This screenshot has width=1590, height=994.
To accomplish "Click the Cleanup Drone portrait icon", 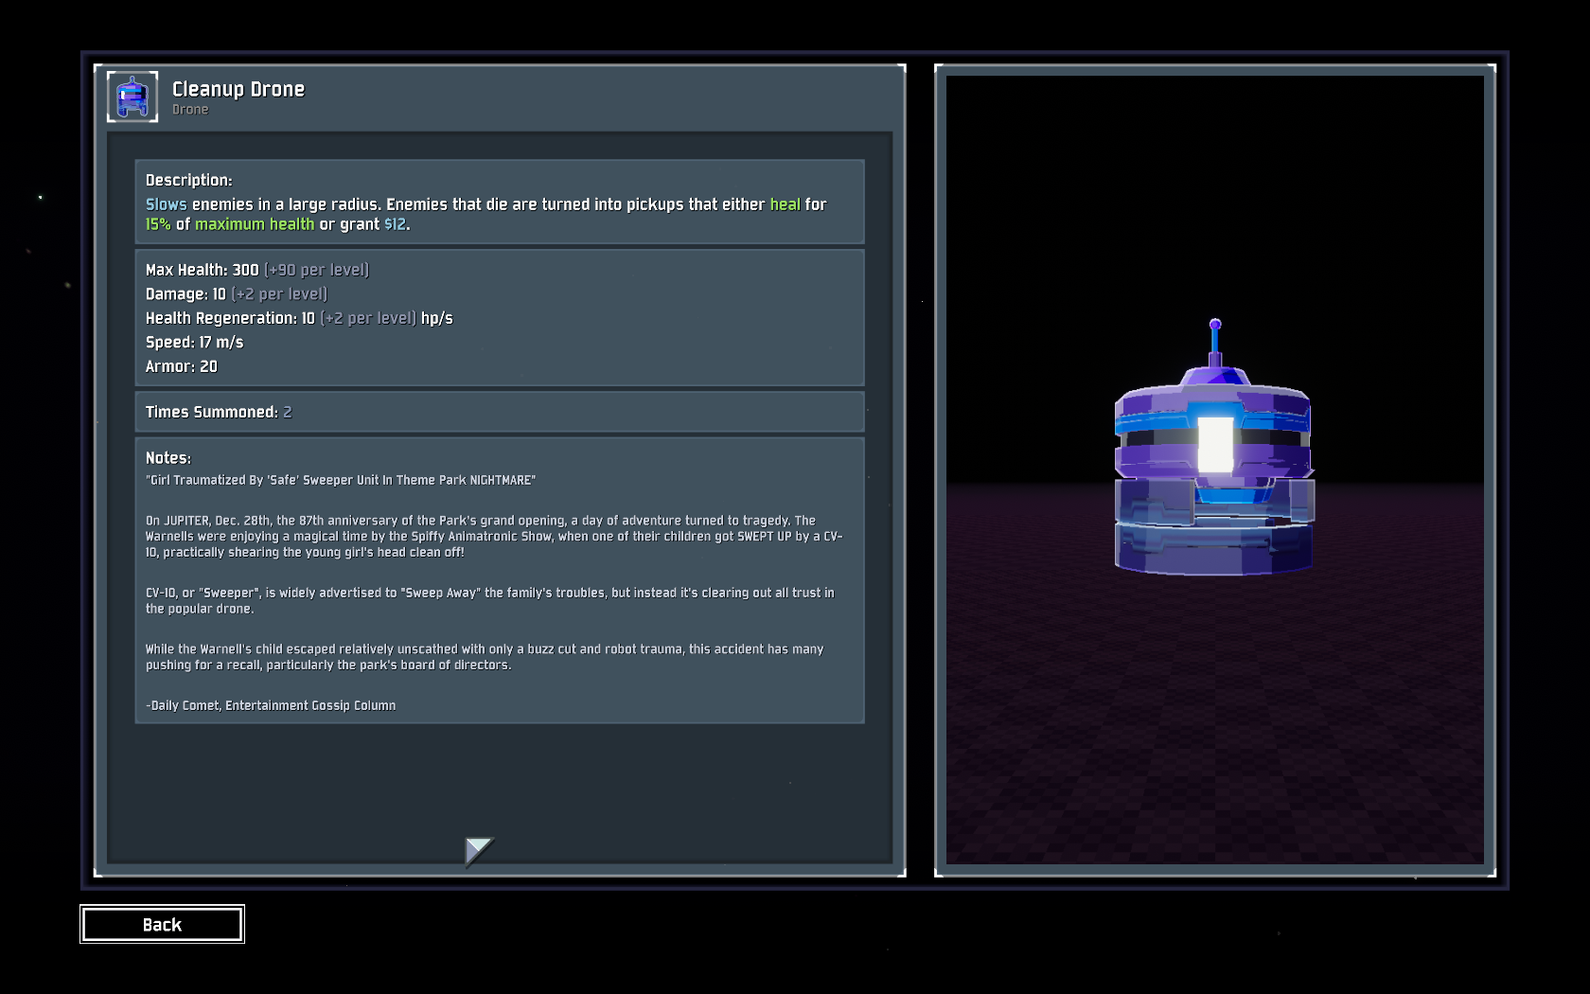I will pos(132,97).
